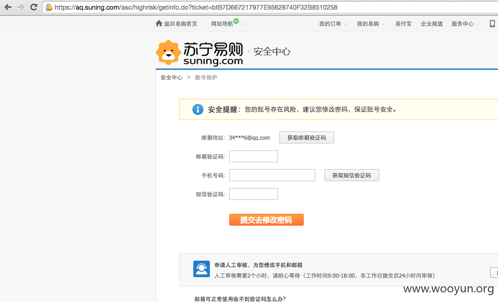This screenshot has width=498, height=302.
Task: Expand the 我的订单 dropdown arrow
Action: click(x=345, y=24)
